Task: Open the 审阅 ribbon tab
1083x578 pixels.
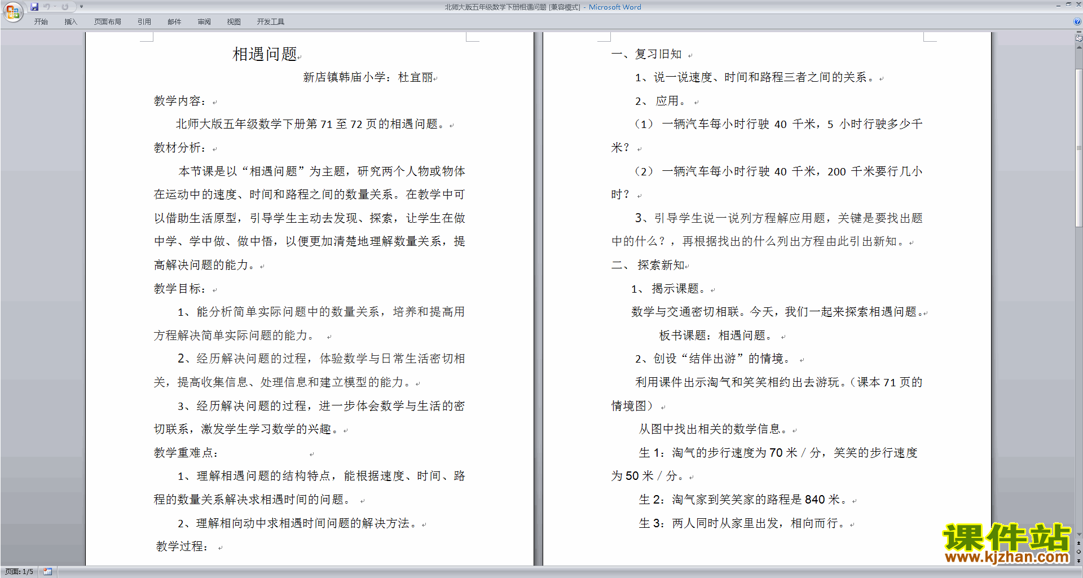Action: 204,22
